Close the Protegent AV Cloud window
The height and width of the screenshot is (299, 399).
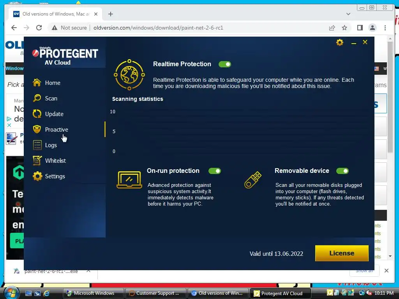click(x=365, y=42)
